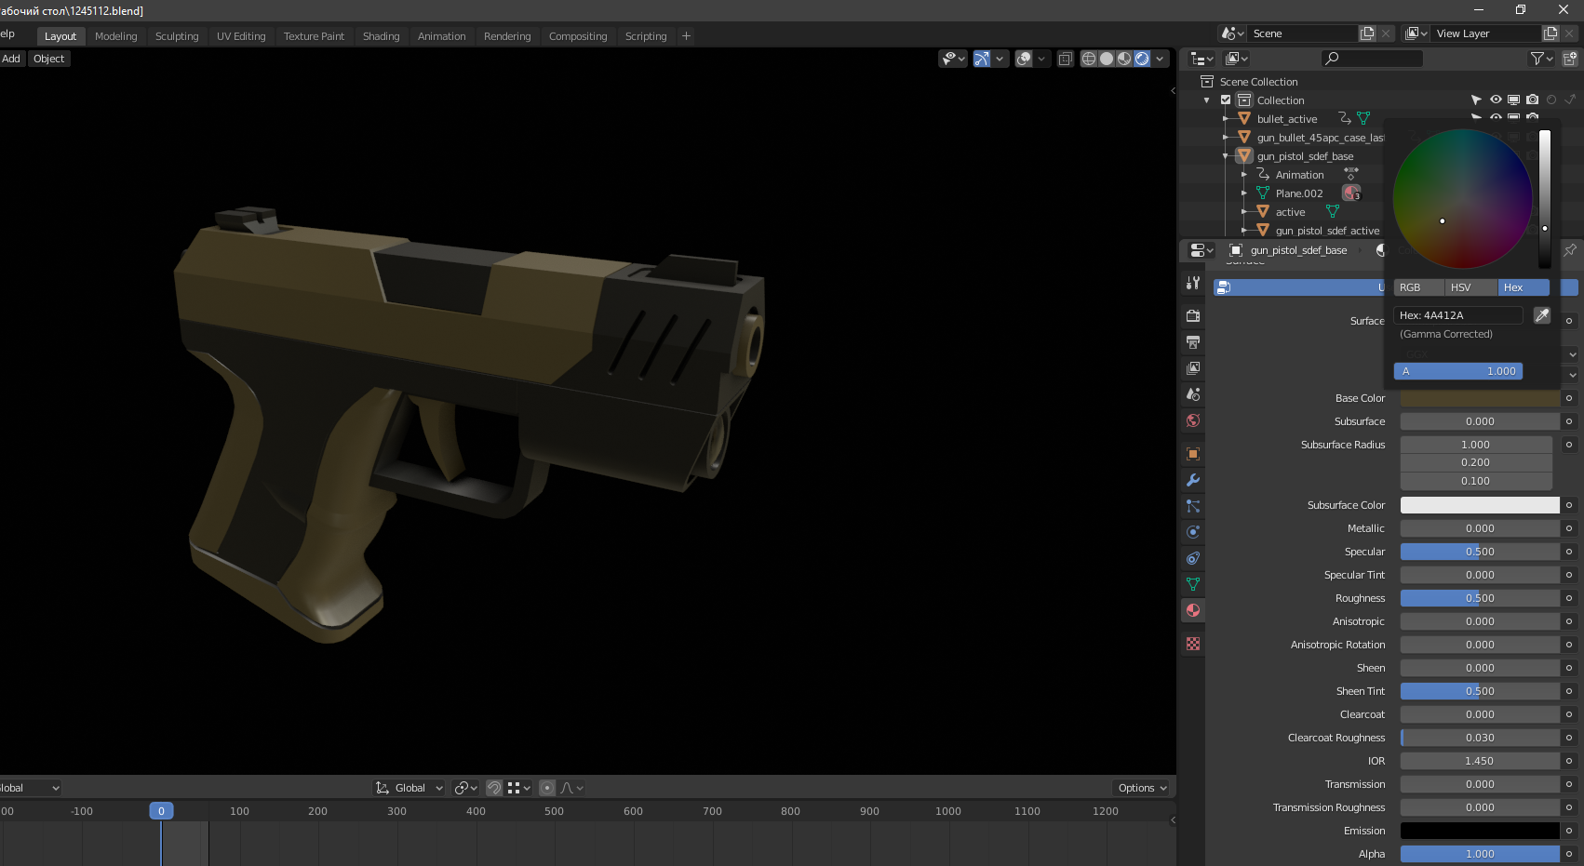Open the Render properties tab
Image resolution: width=1584 pixels, height=866 pixels.
click(x=1193, y=316)
